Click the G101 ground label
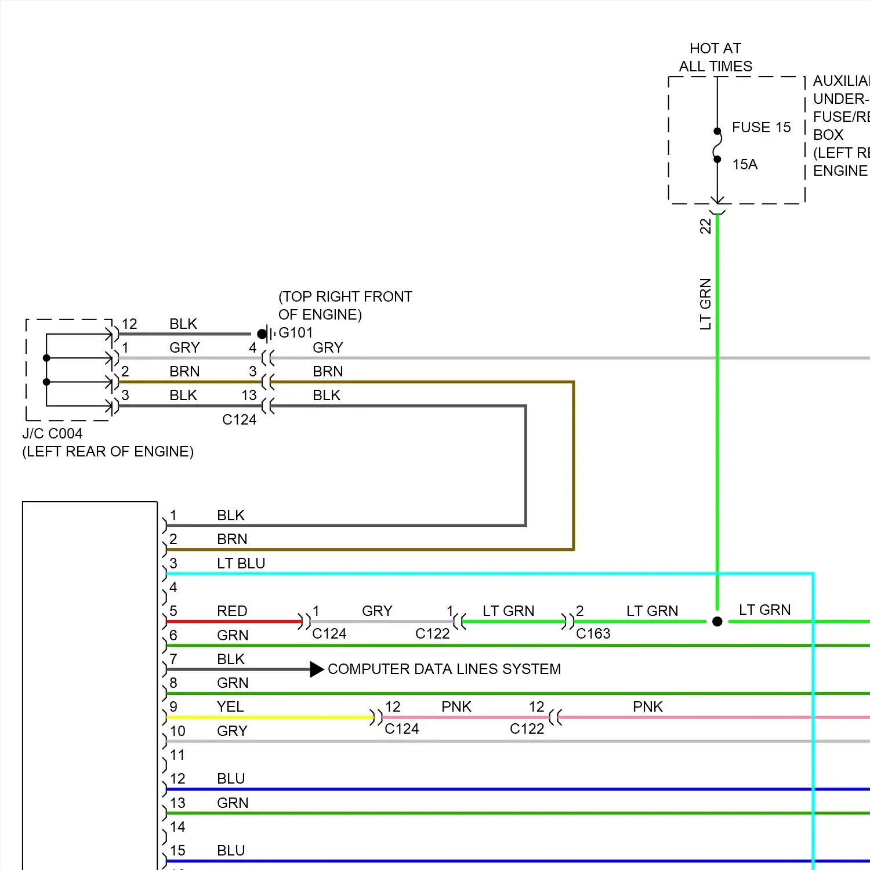 tap(296, 333)
